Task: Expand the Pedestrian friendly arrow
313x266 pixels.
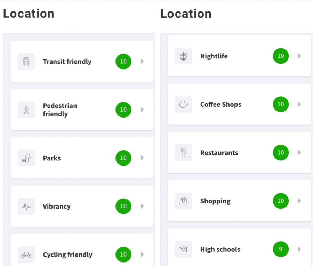Action: point(142,110)
